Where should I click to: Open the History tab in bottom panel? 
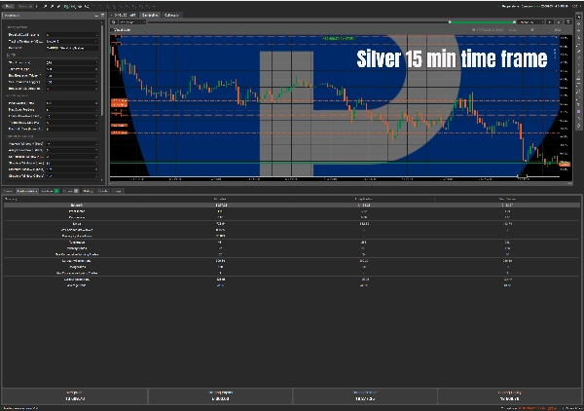[88, 191]
